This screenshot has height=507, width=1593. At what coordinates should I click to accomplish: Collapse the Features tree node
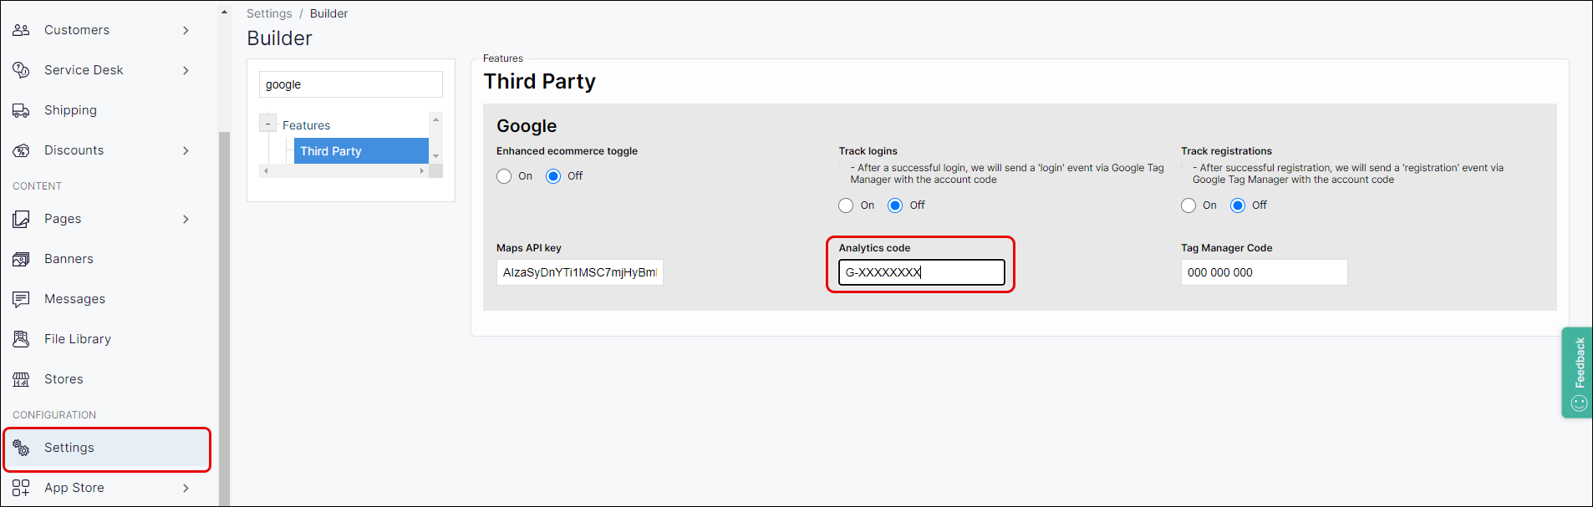(267, 124)
